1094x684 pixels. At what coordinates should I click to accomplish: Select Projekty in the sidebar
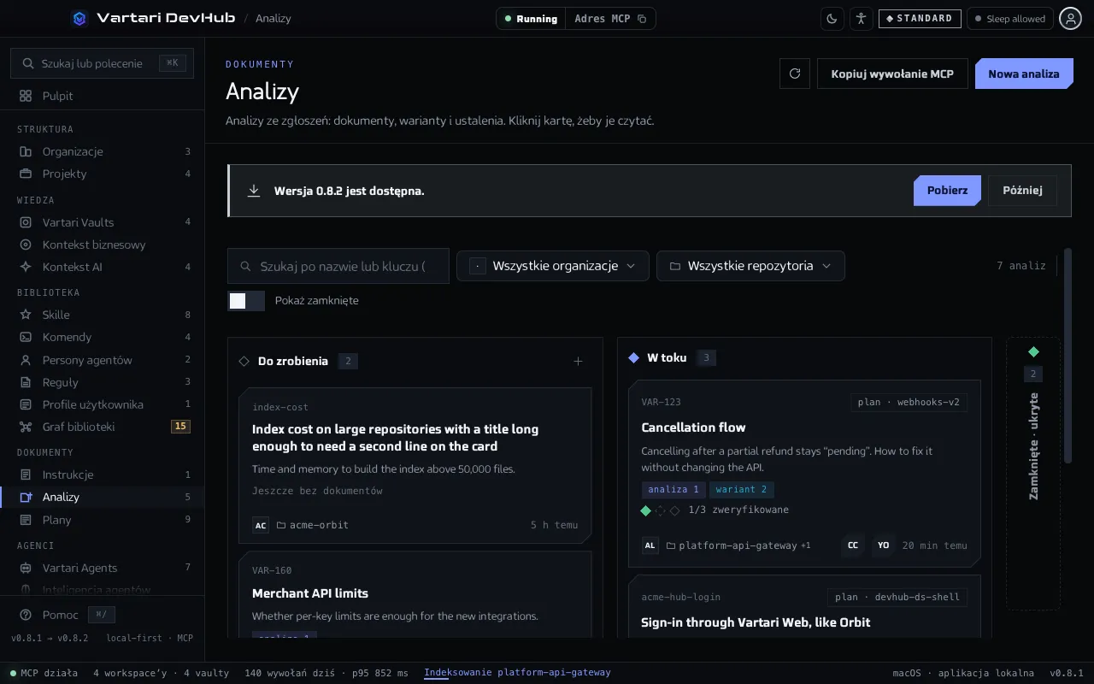(x=103, y=174)
